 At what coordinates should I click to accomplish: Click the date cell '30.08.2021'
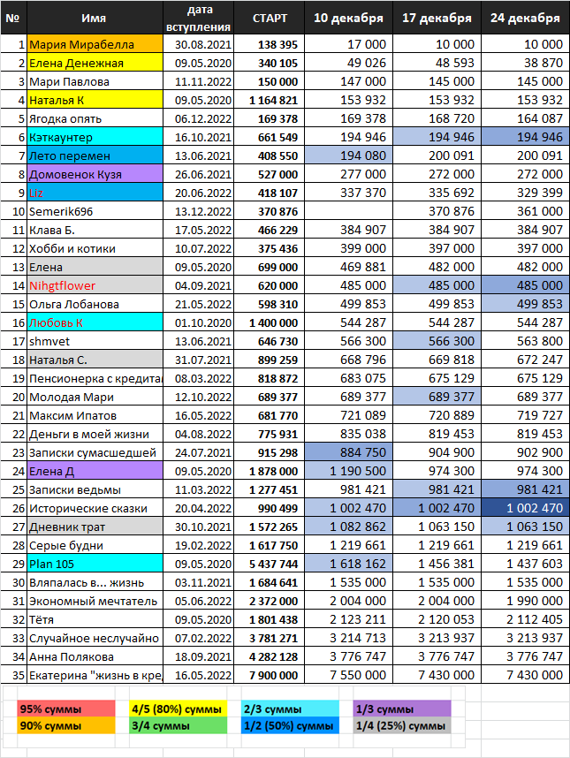[x=199, y=44]
